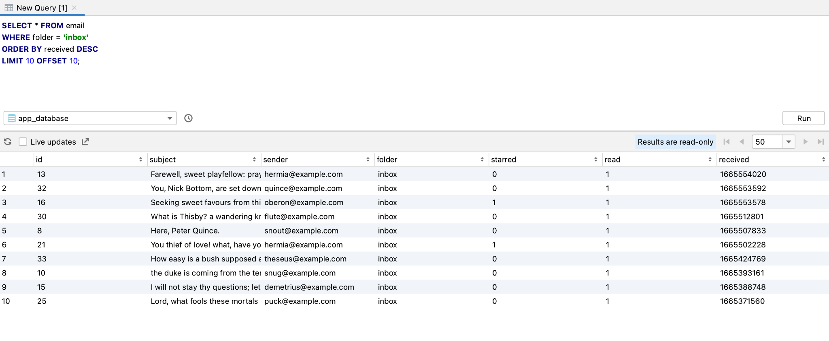
Task: Close the New Query [1] tab
Action: point(74,8)
